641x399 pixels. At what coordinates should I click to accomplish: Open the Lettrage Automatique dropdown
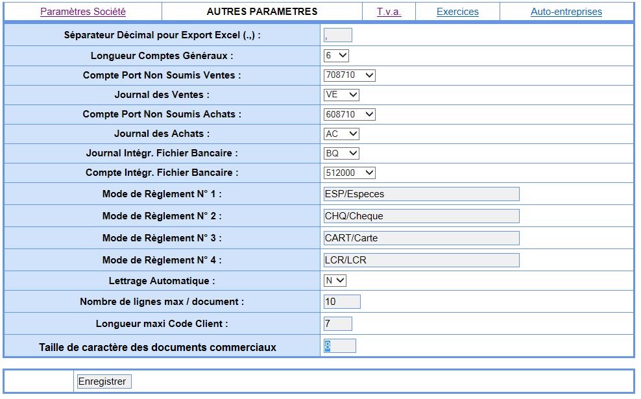[x=335, y=280]
